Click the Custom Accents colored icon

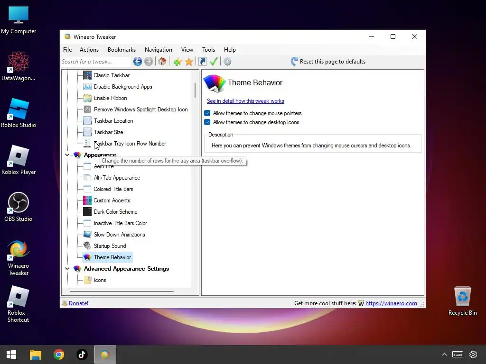click(87, 200)
